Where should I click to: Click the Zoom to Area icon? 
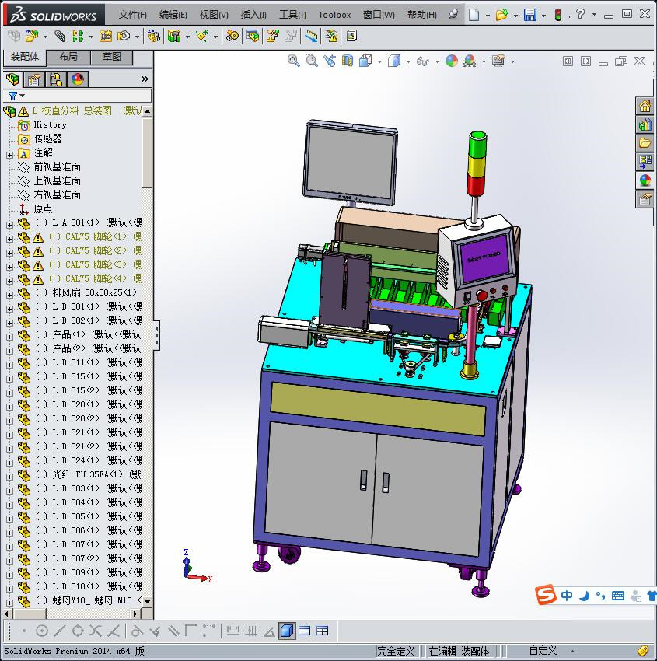pyautogui.click(x=312, y=61)
